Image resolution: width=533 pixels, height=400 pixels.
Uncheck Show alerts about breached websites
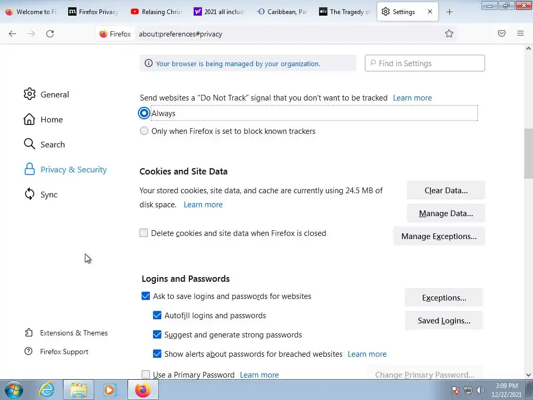pyautogui.click(x=157, y=354)
